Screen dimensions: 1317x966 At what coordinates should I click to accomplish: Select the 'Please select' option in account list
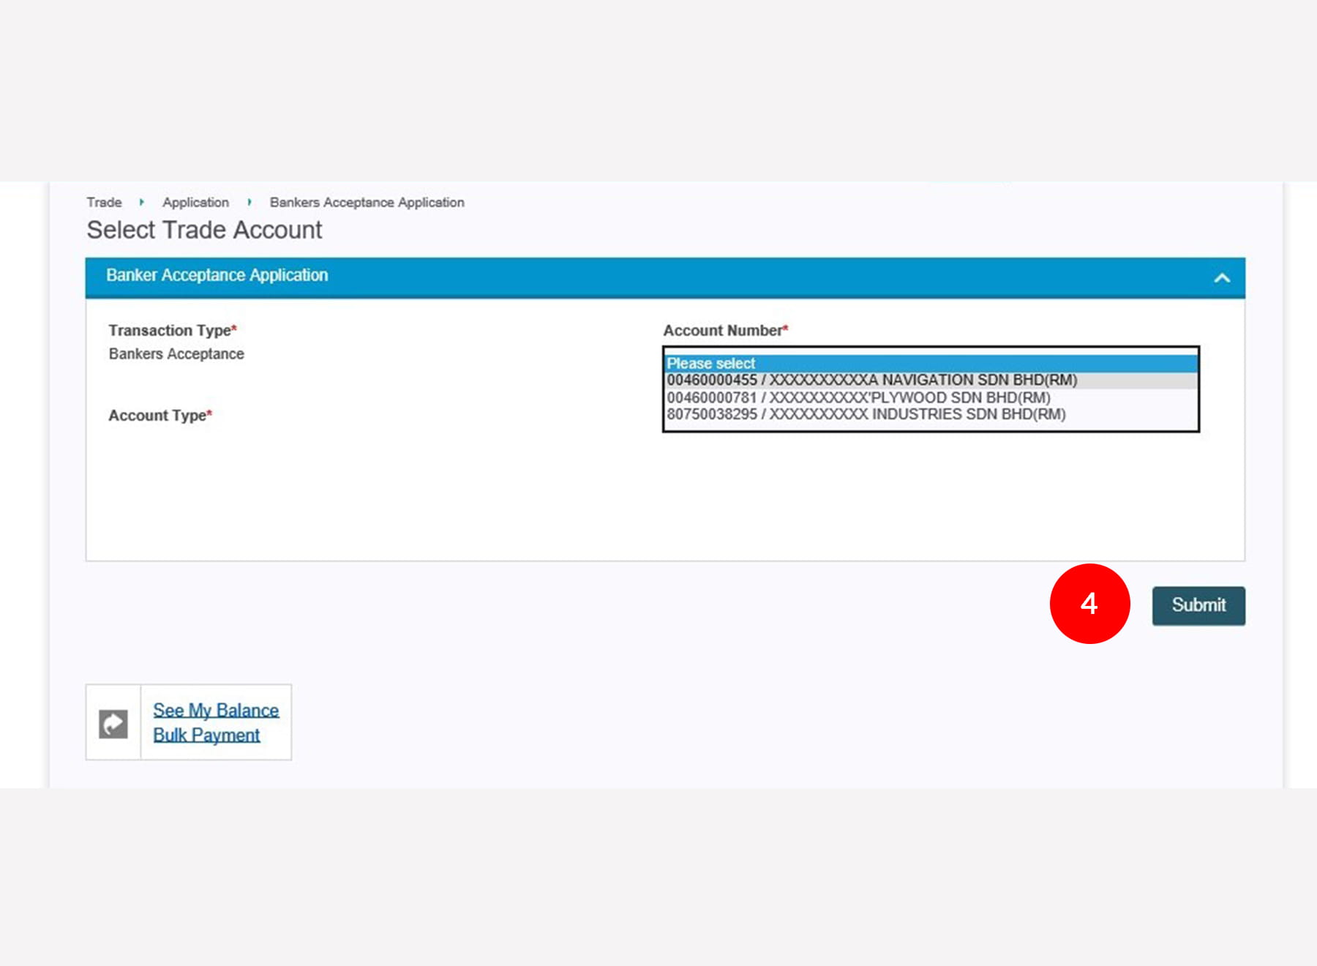click(x=929, y=364)
